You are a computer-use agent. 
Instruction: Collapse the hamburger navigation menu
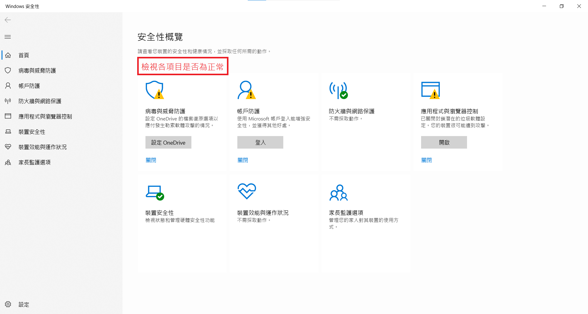8,37
